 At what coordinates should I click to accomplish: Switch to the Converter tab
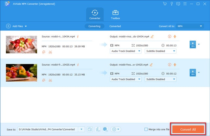tap(95, 14)
